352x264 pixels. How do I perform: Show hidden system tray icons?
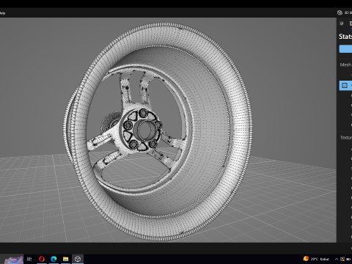coord(337,259)
